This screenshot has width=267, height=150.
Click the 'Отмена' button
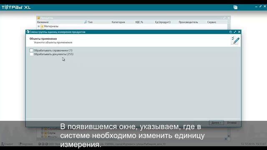pos(232,122)
